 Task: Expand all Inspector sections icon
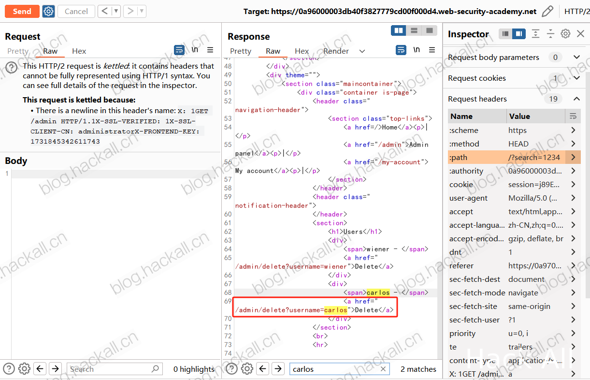pos(535,34)
